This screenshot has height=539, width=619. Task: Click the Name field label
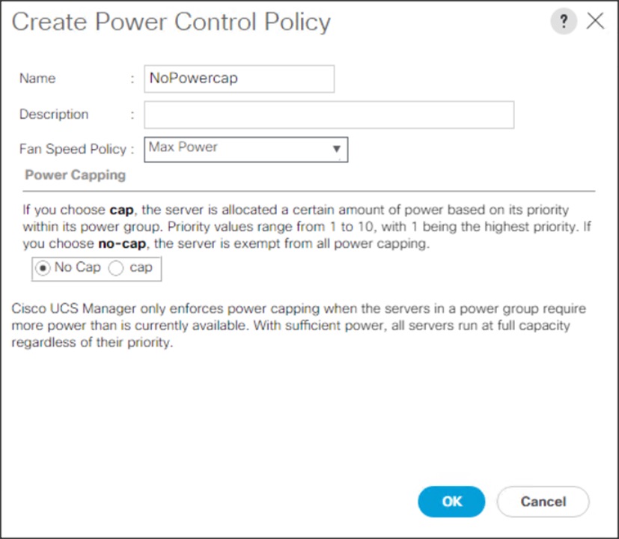click(x=37, y=79)
